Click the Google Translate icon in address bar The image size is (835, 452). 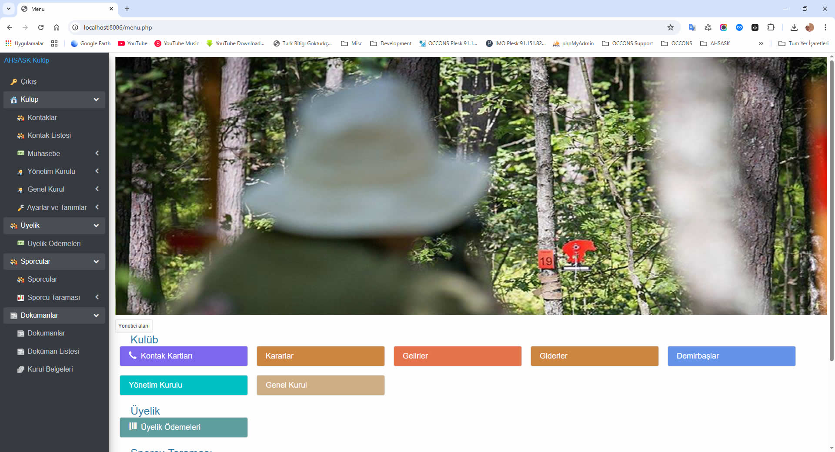(x=692, y=27)
